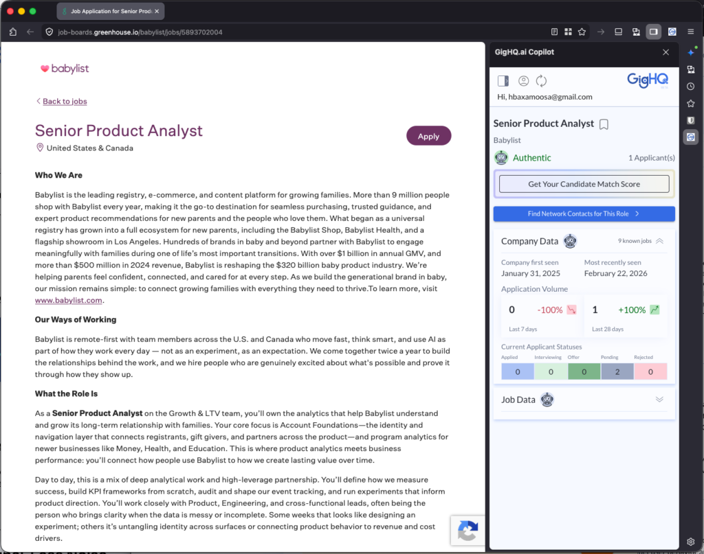Open www.babylist.com link
This screenshot has width=704, height=554.
[x=69, y=300]
